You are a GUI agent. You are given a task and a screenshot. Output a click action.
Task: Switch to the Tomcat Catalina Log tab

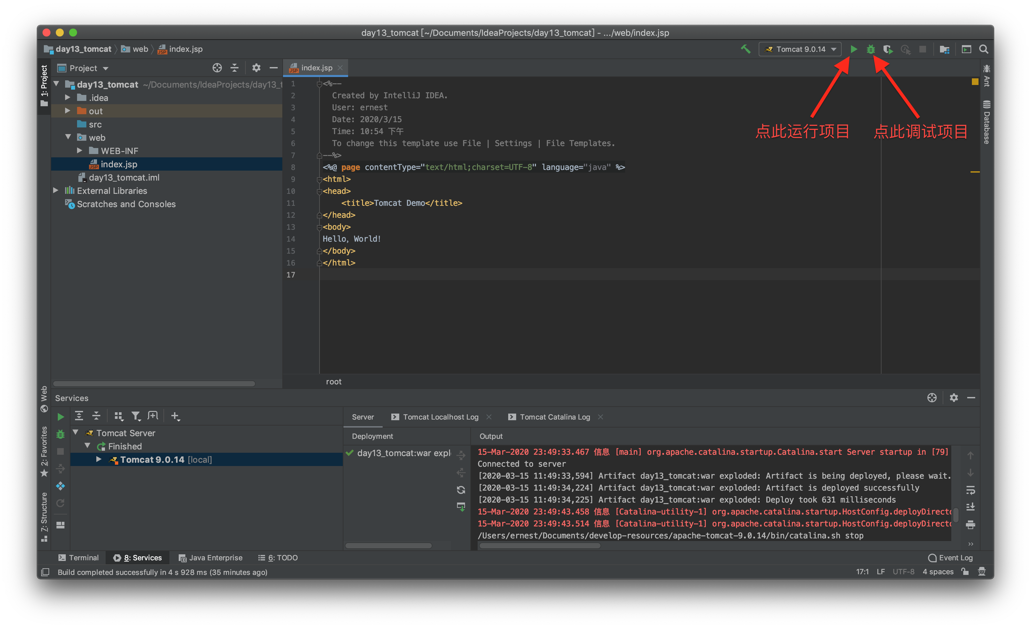pyautogui.click(x=554, y=417)
